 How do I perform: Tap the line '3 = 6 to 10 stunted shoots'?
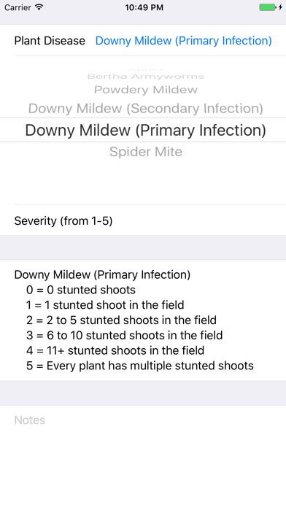tap(124, 335)
